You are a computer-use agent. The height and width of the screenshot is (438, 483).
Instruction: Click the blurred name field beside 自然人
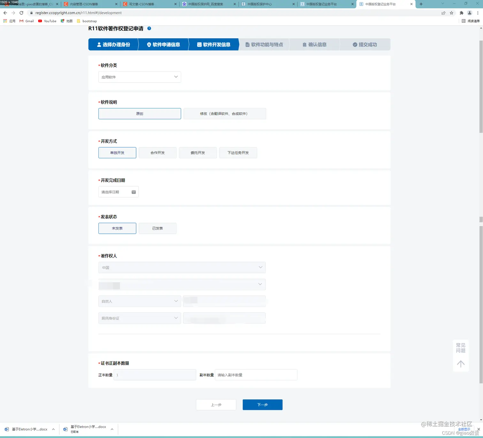(x=224, y=301)
